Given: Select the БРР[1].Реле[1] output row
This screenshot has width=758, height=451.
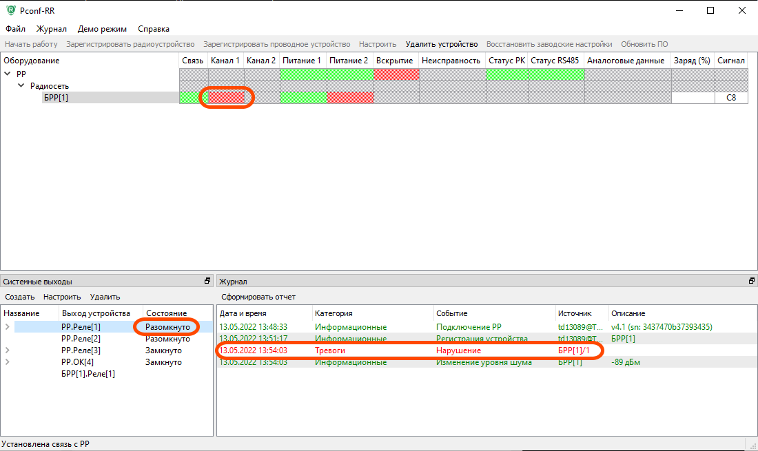Looking at the screenshot, I should click(88, 374).
